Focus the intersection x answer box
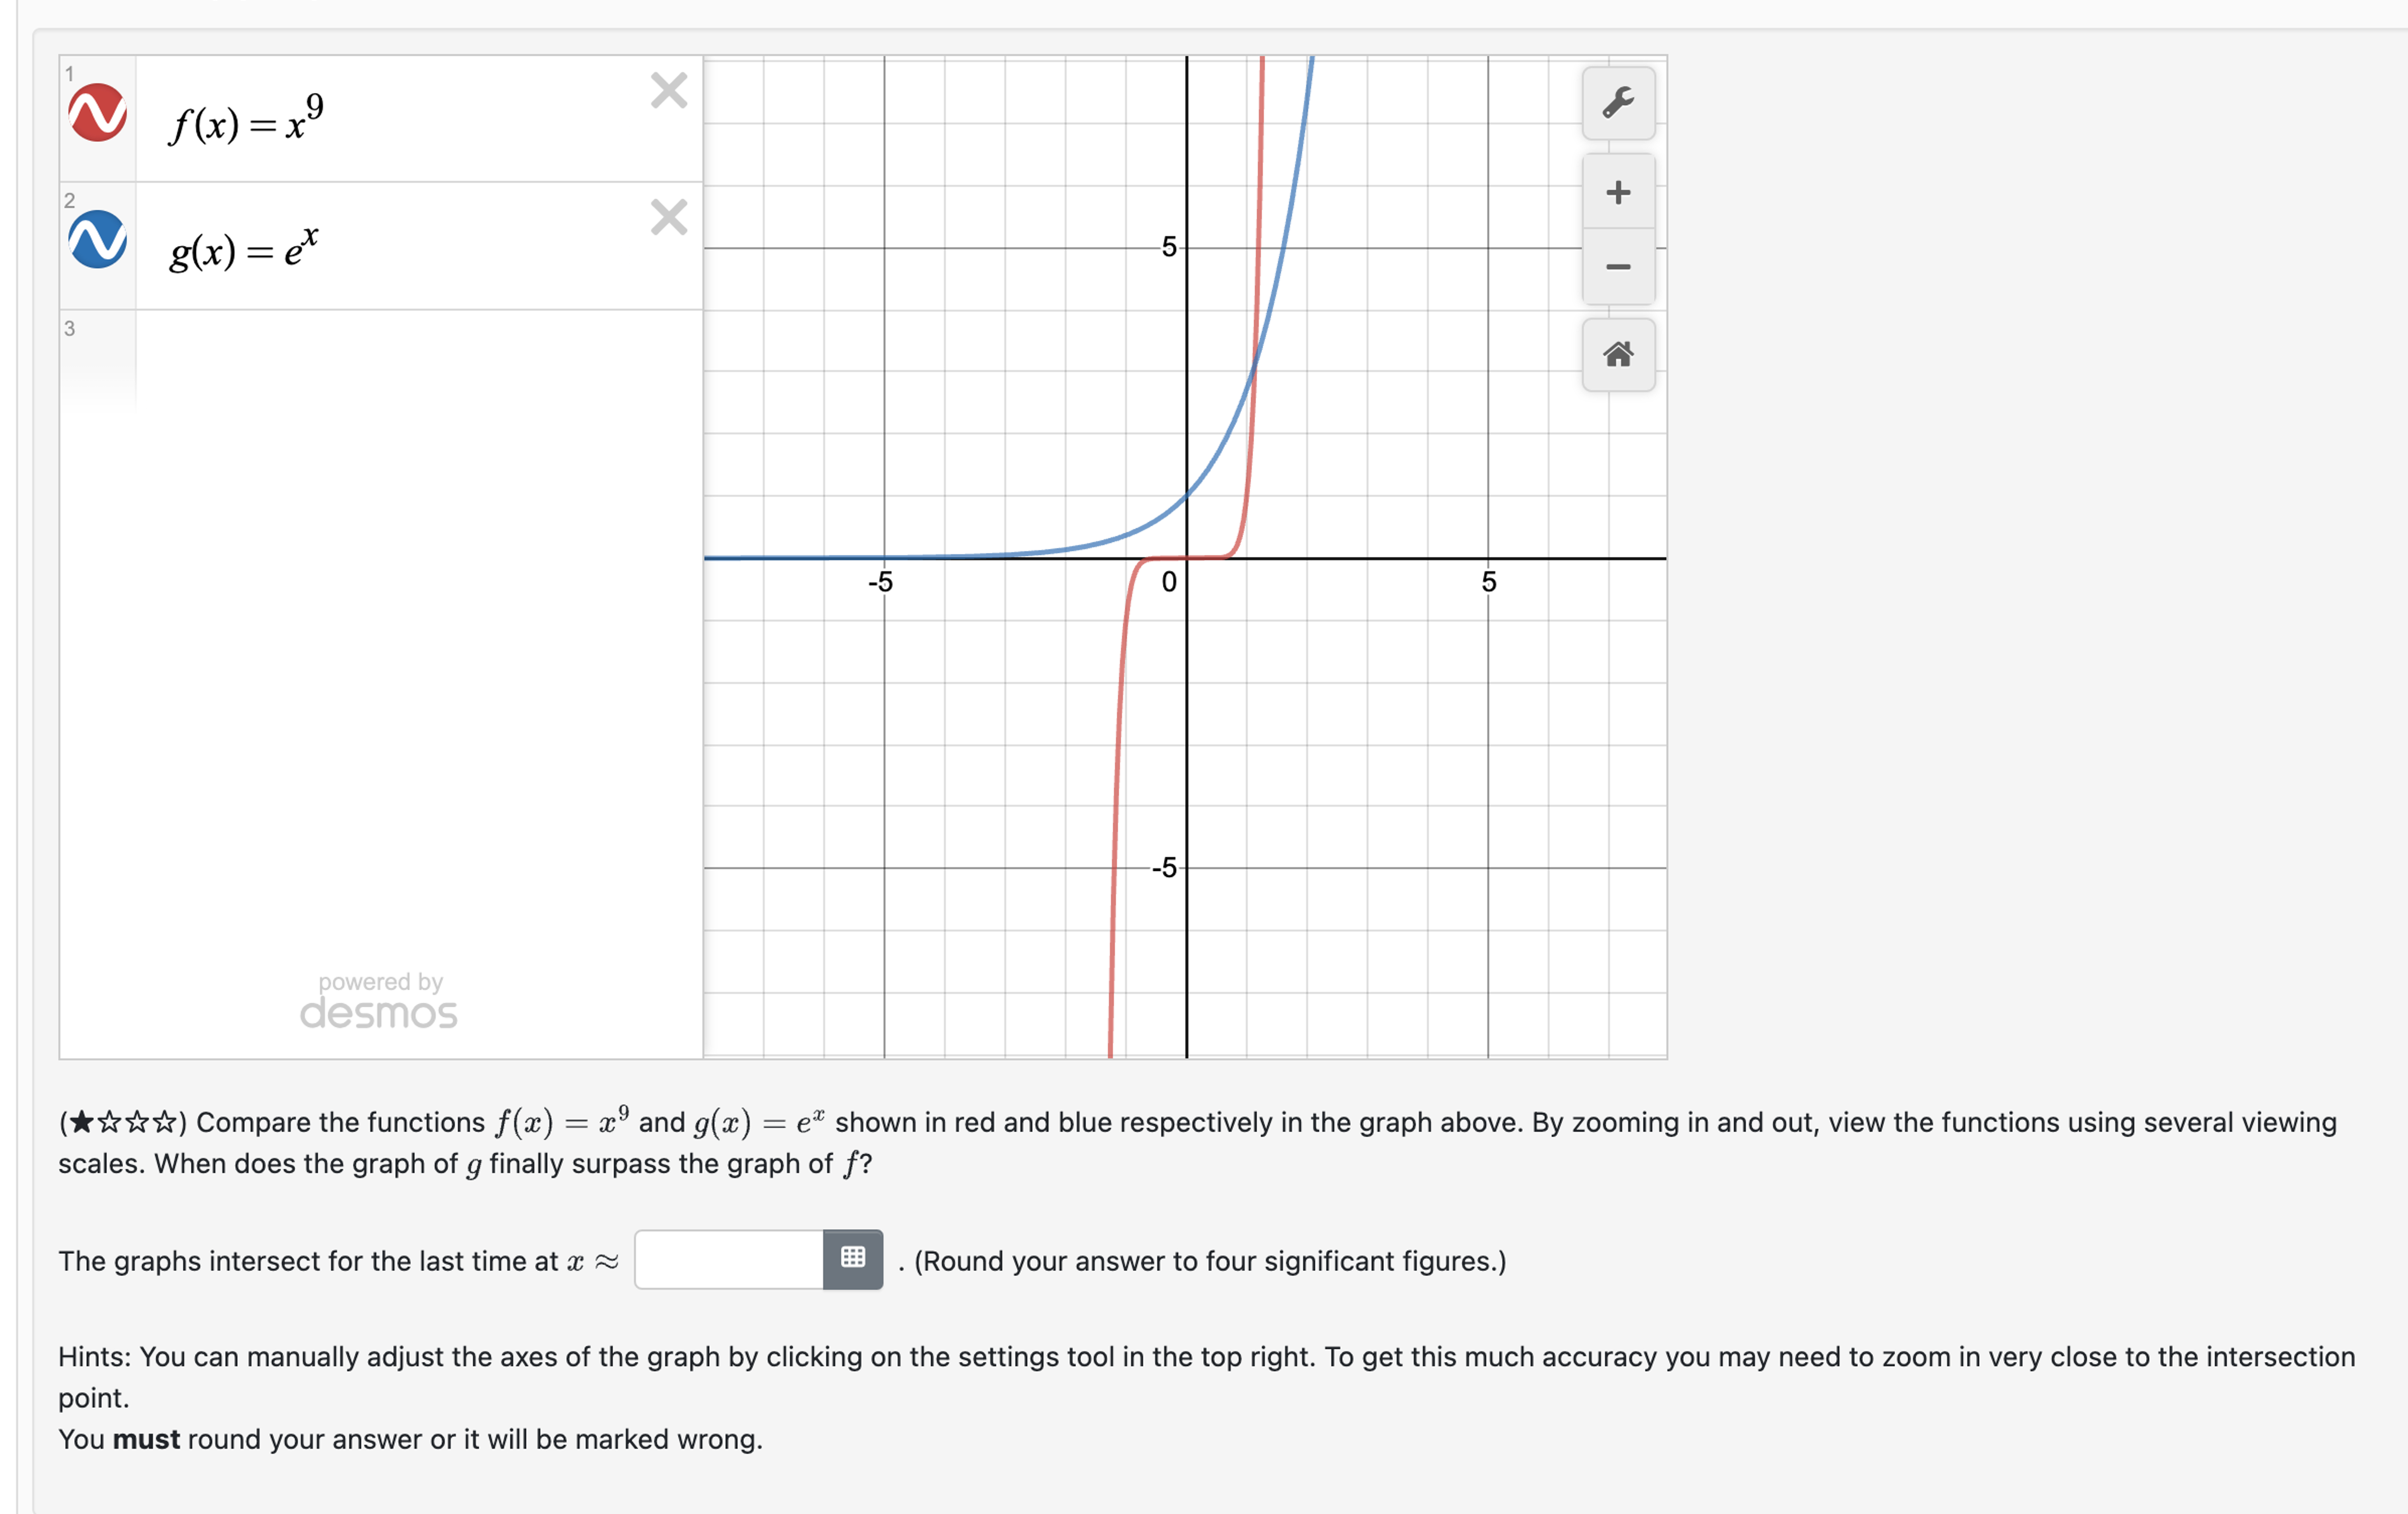The image size is (2408, 1514). pyautogui.click(x=729, y=1260)
